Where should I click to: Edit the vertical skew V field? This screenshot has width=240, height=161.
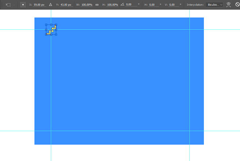174,5
